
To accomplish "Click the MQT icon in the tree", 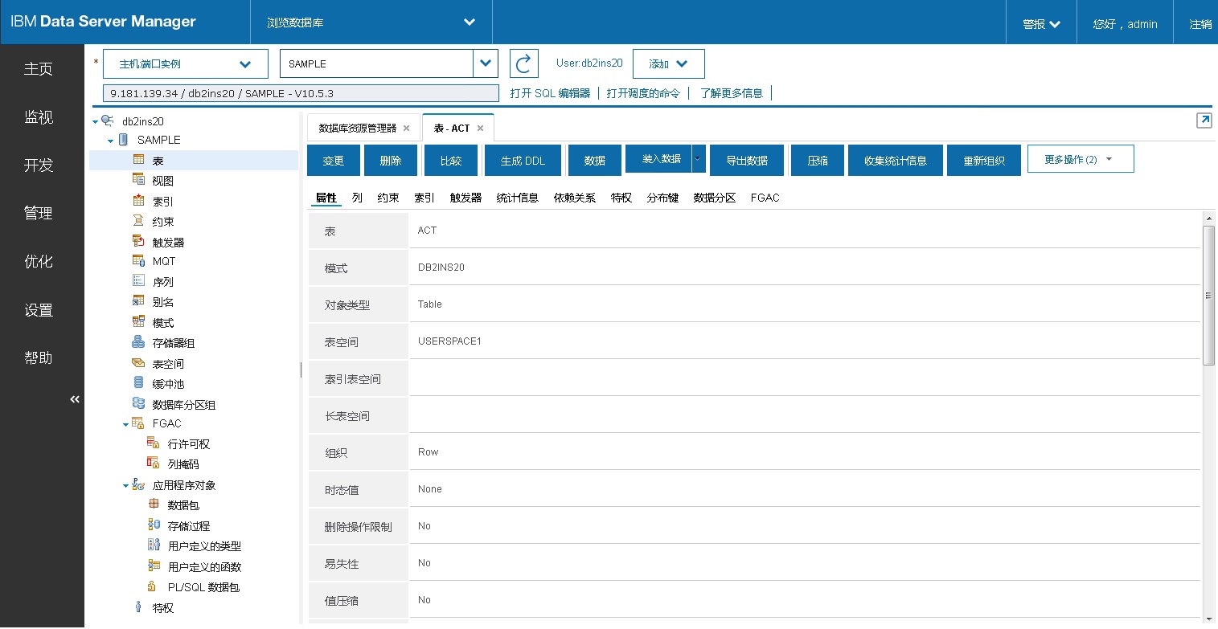I will (139, 260).
